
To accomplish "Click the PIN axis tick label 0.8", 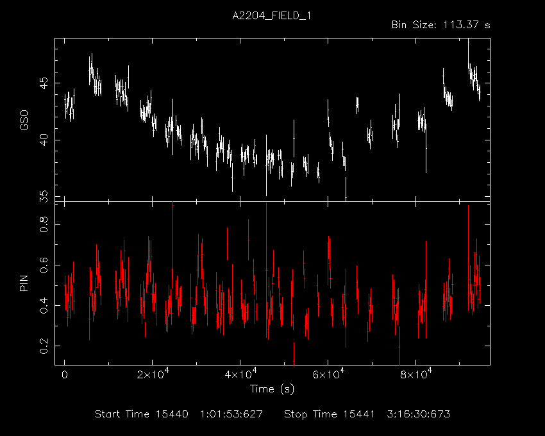I will point(44,224).
